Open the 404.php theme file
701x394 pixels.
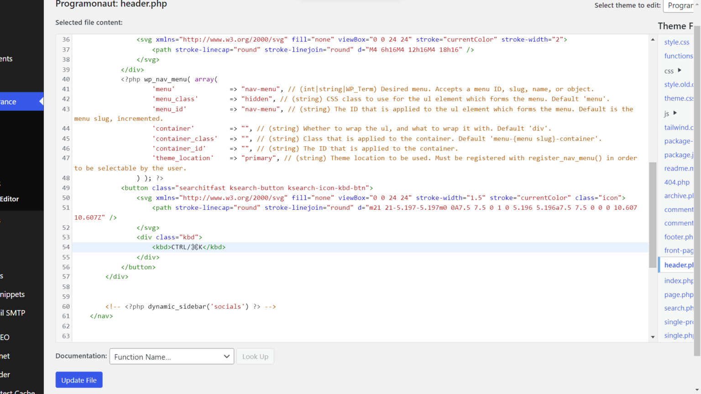[677, 182]
